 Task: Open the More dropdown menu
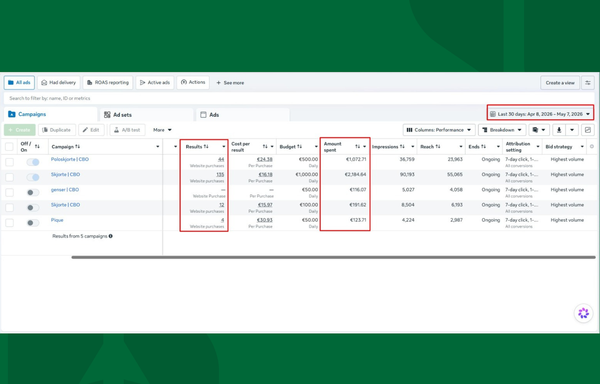162,130
